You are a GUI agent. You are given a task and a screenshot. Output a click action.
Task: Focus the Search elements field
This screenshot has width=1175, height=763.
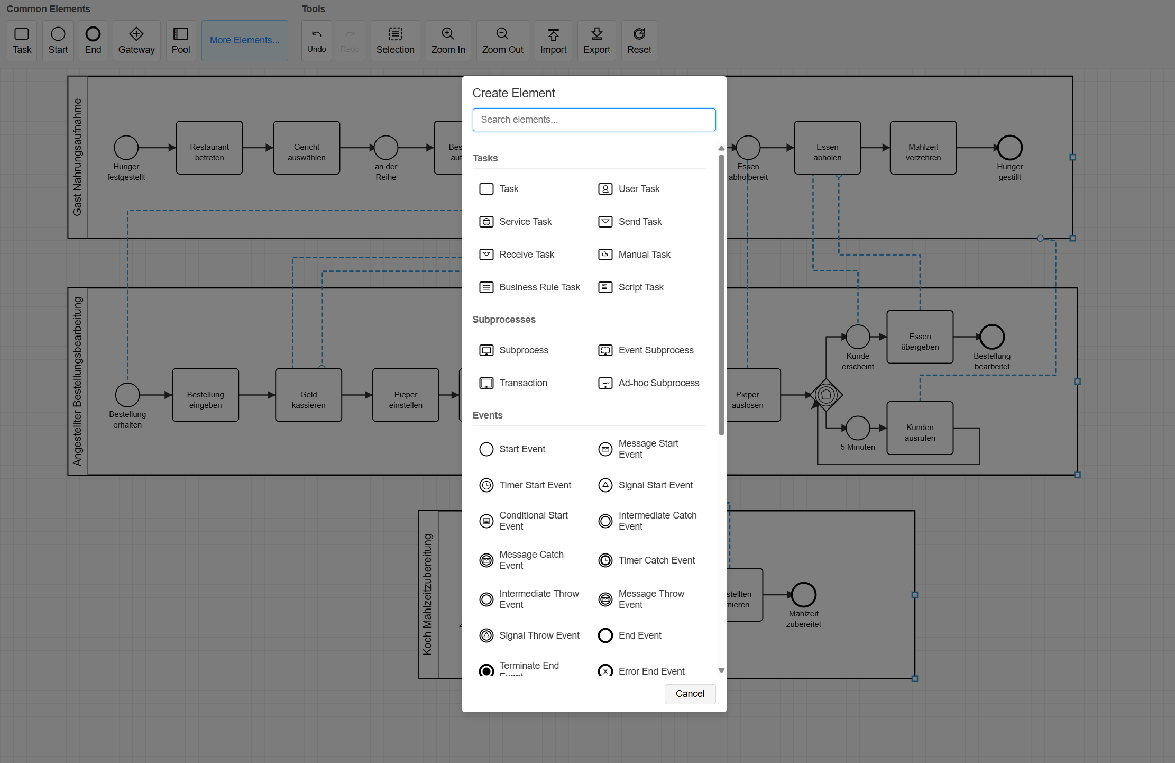pyautogui.click(x=594, y=120)
